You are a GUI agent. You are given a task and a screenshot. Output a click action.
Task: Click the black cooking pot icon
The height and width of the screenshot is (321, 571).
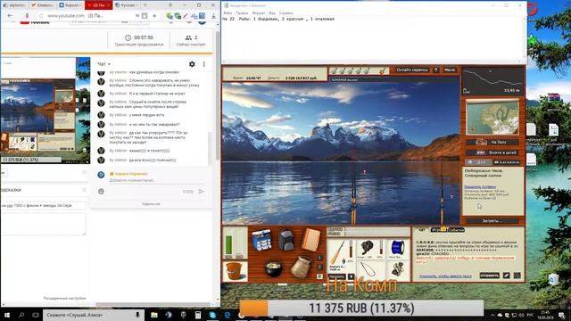tap(273, 268)
